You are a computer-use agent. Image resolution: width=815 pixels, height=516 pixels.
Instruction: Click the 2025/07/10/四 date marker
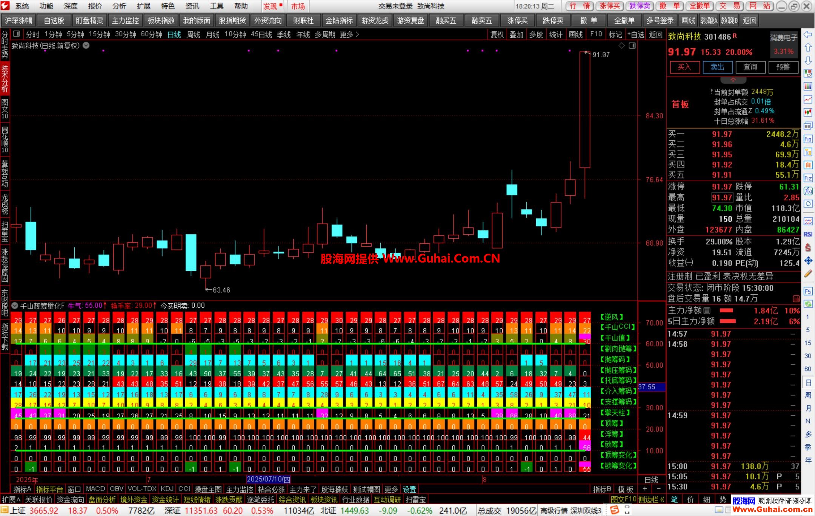pyautogui.click(x=269, y=479)
